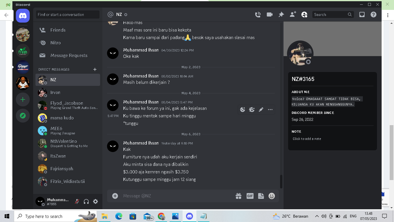Open the MRF server icon
The height and width of the screenshot is (222, 394).
click(x=23, y=67)
